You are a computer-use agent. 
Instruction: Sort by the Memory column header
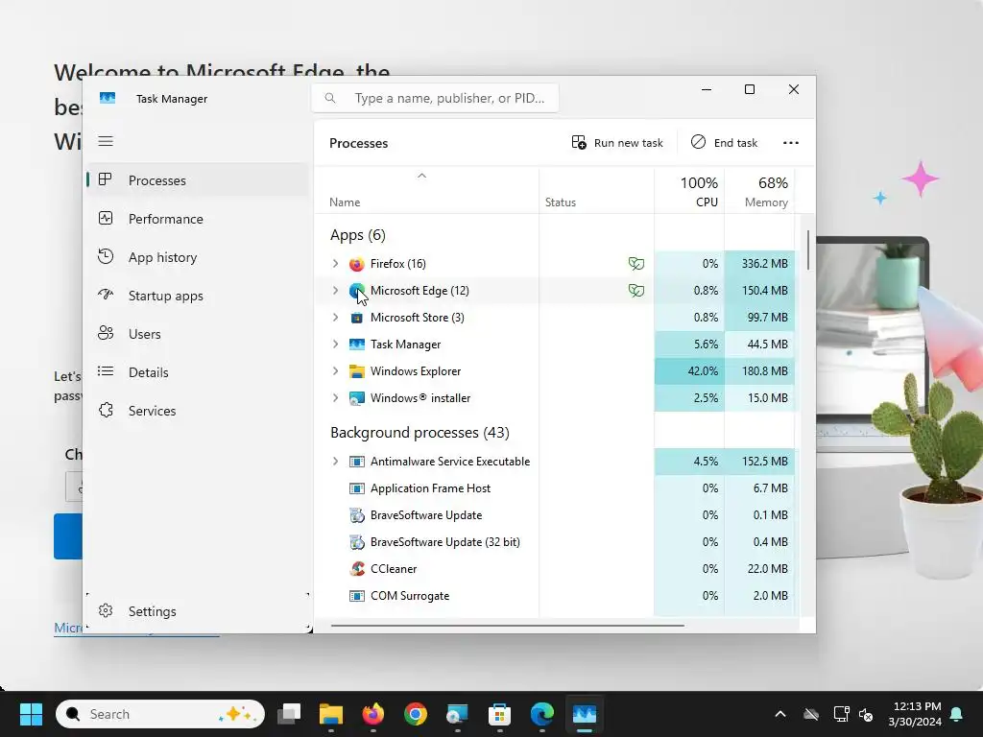[760, 191]
